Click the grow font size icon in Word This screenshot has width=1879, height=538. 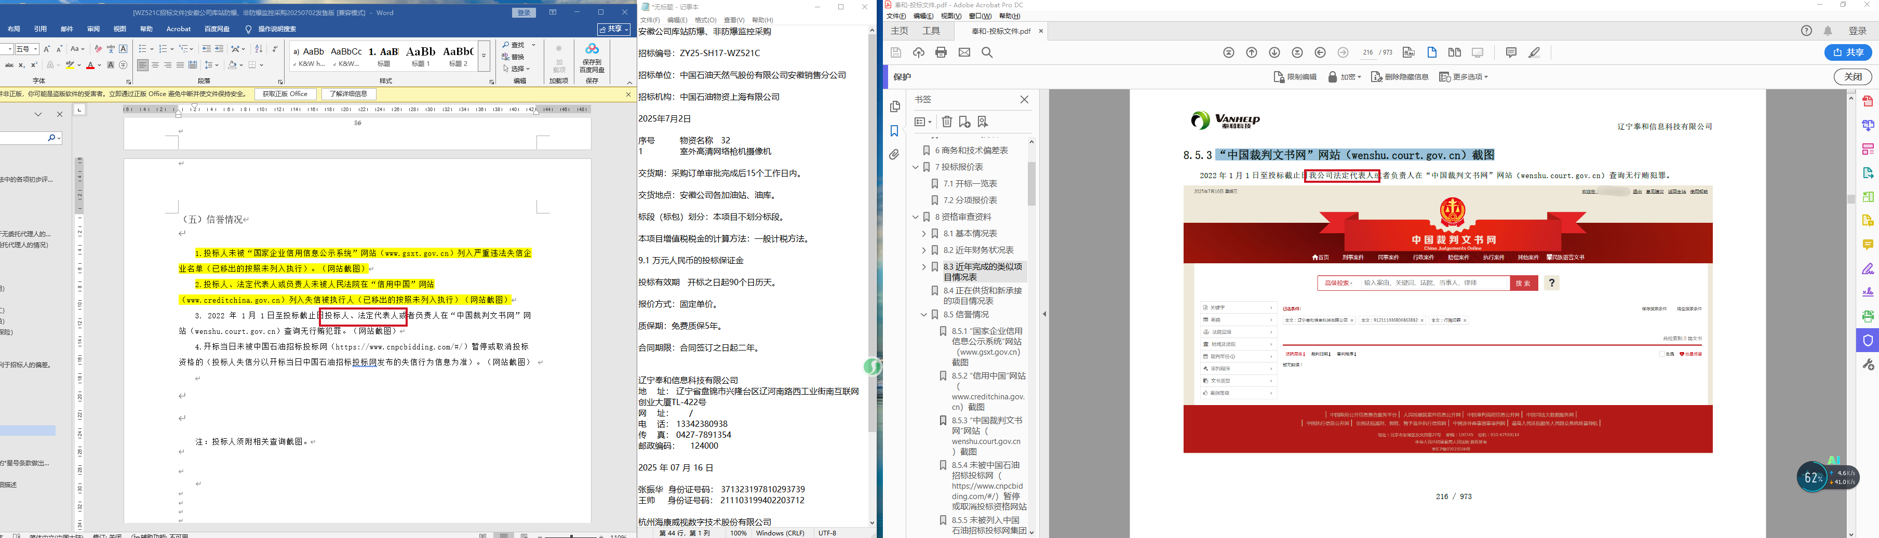47,49
